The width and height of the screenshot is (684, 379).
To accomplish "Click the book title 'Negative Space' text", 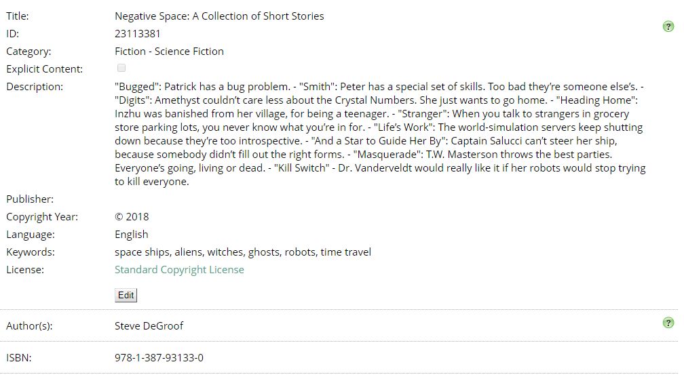I will click(x=219, y=16).
